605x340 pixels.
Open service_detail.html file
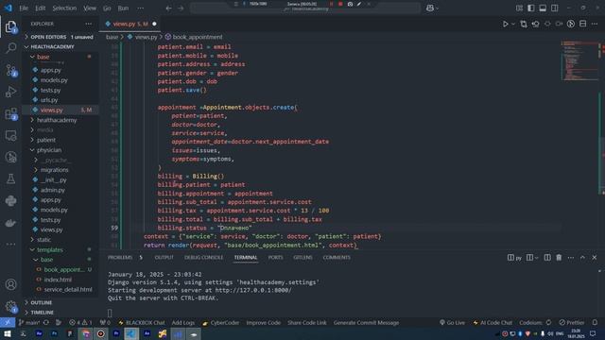pos(68,290)
